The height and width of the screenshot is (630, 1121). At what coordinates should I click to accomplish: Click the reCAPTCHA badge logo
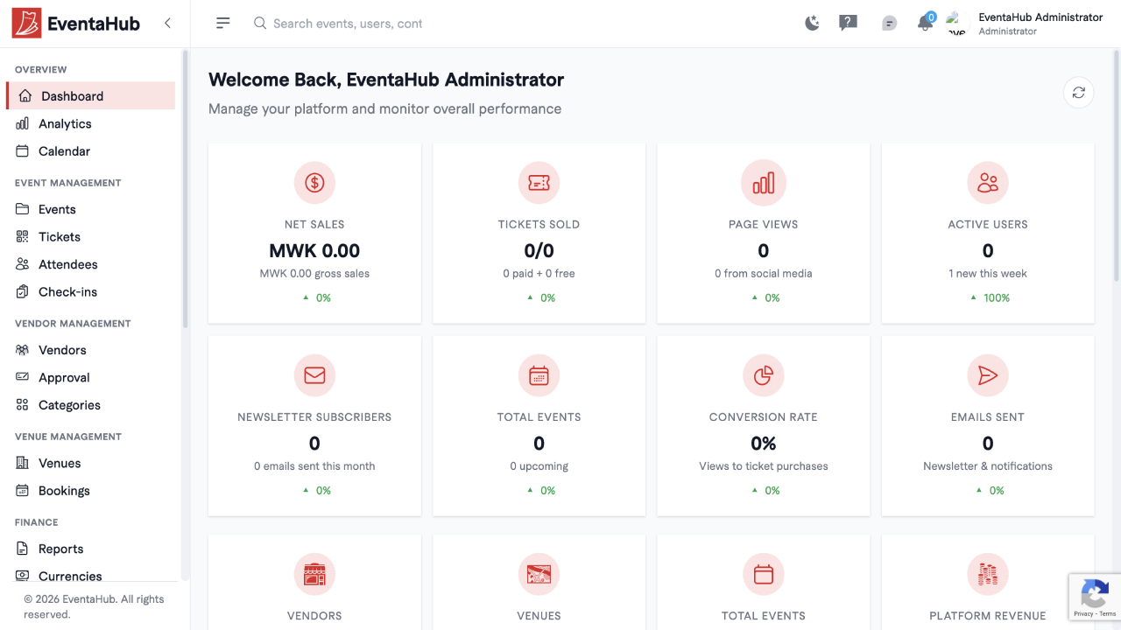pos(1095,593)
